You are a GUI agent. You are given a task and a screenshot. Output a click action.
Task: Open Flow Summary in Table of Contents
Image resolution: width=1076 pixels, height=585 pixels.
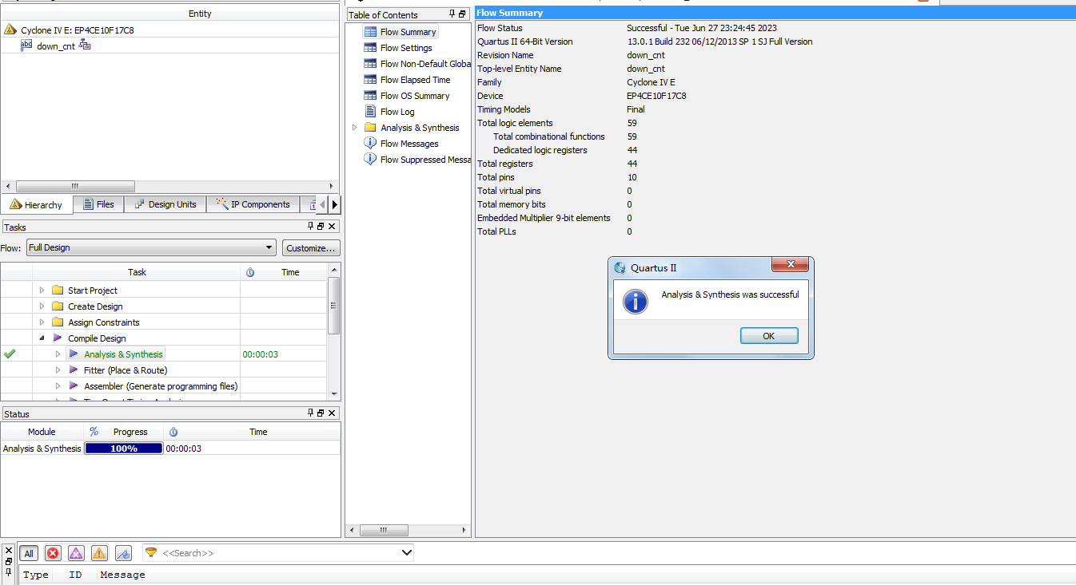click(408, 32)
